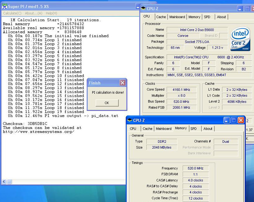Image resolution: width=254 pixels, height=202 pixels.
Task: Minimize the upper CPU-Z window
Action: (x=240, y=9)
